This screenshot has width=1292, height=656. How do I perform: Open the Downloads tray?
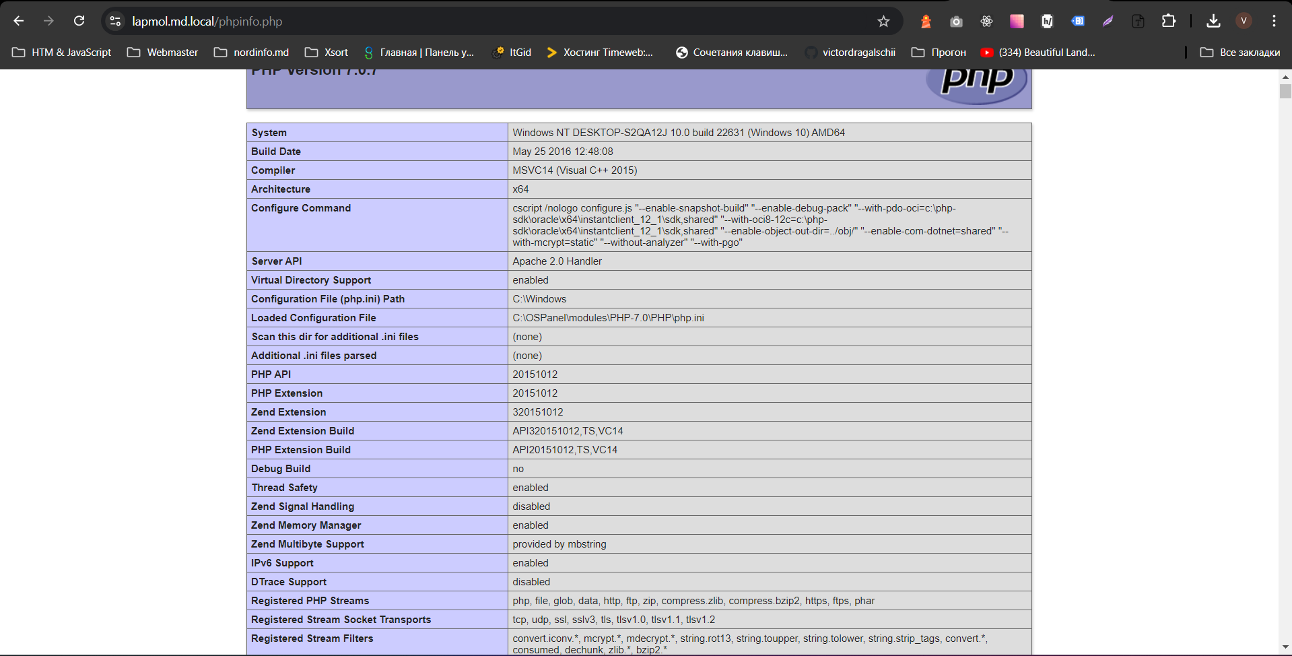(1213, 21)
